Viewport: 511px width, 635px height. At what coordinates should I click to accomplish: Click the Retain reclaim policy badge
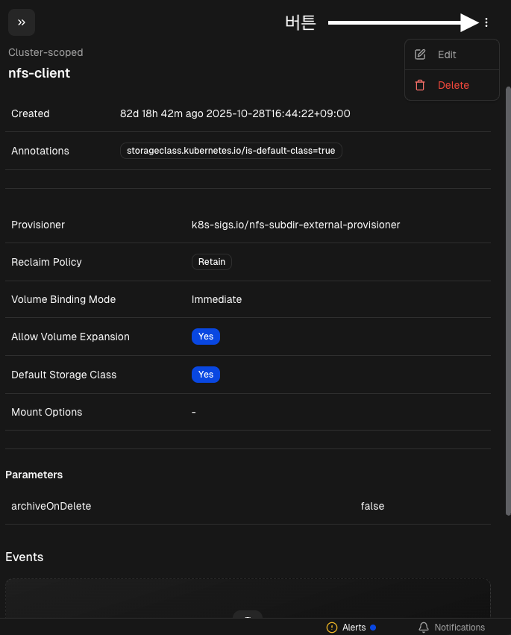pos(212,262)
